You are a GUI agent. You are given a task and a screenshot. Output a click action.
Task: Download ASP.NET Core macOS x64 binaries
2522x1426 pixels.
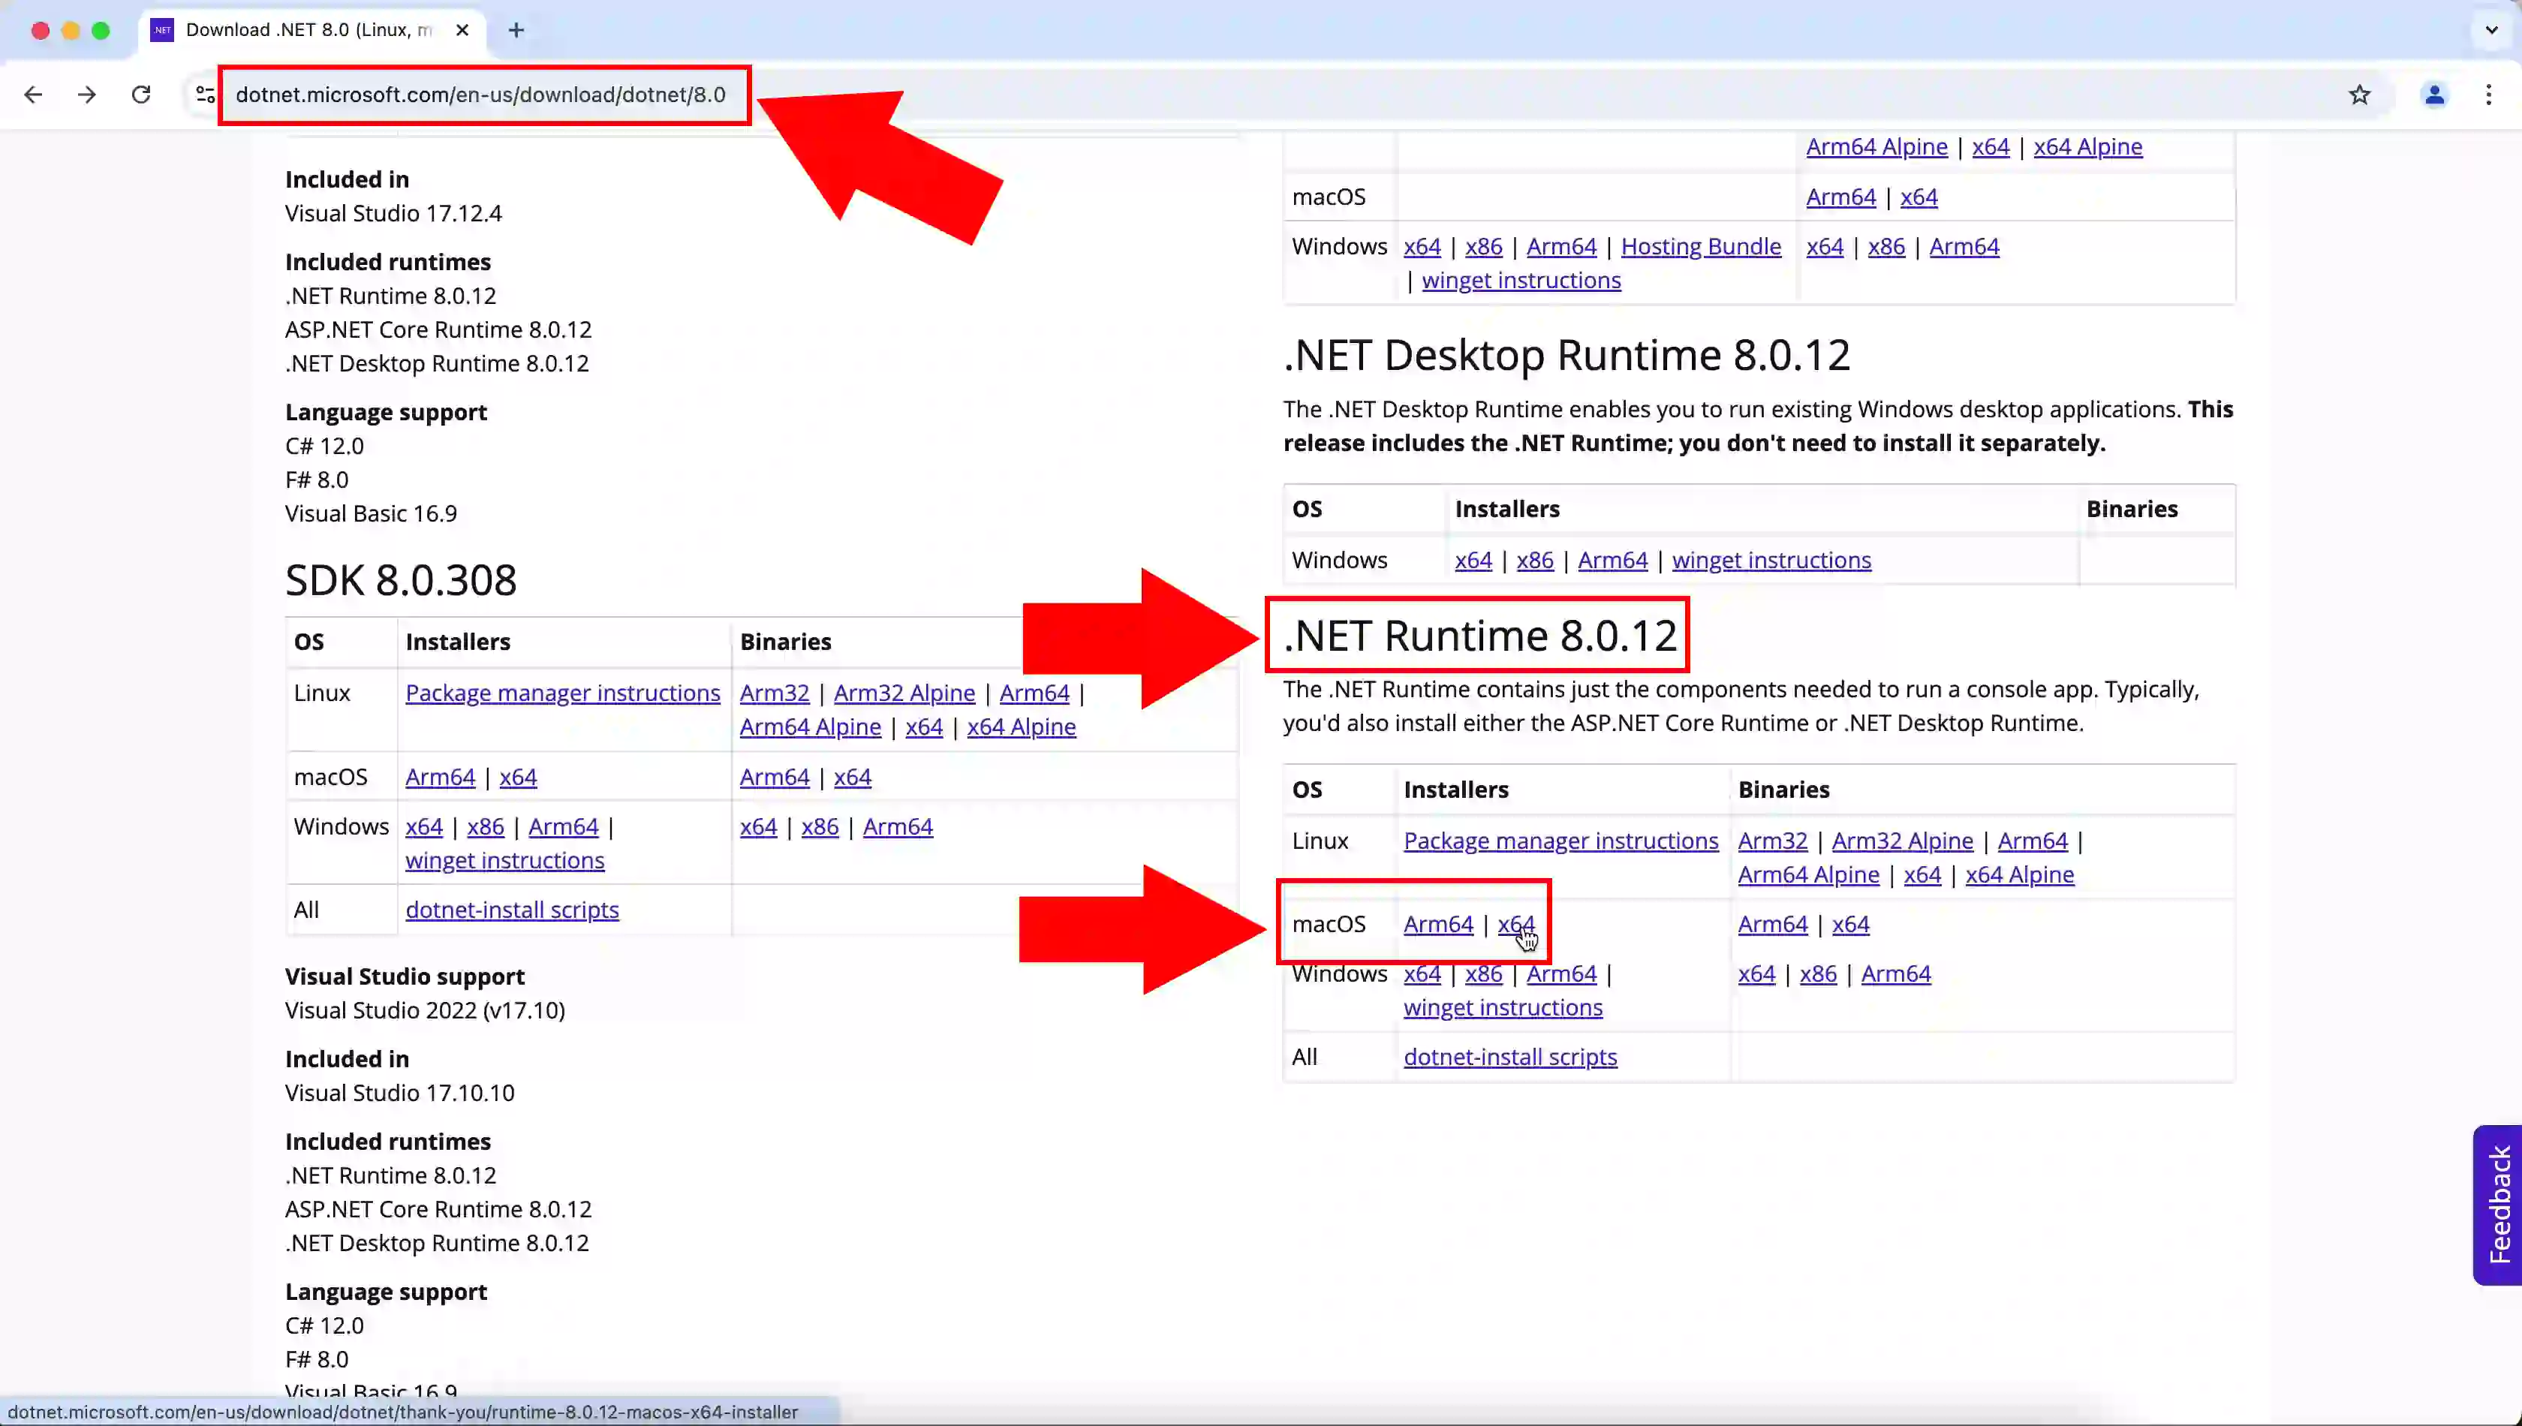tap(1919, 197)
